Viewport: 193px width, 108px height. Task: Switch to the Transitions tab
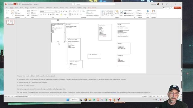pyautogui.click(x=33, y=8)
